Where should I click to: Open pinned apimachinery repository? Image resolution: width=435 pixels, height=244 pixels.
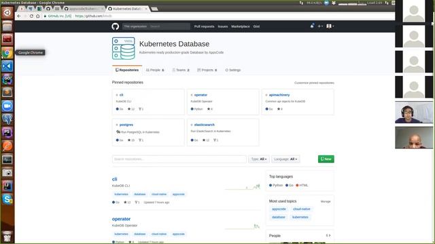pos(279,95)
